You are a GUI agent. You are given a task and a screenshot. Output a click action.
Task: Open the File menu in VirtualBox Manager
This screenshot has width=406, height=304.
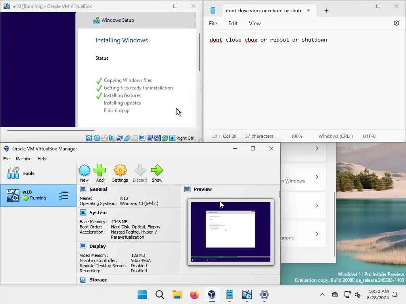(6, 159)
